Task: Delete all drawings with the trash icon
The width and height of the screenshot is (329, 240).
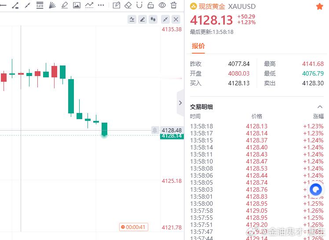Action: coord(174,5)
